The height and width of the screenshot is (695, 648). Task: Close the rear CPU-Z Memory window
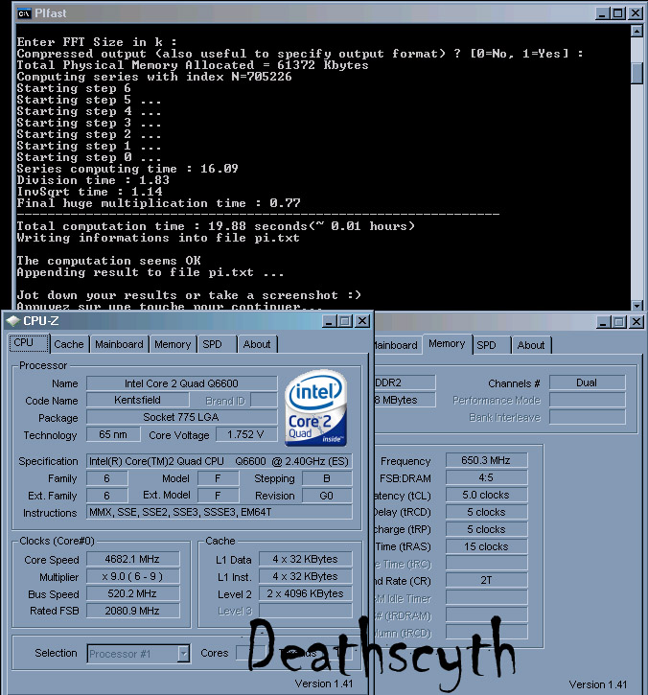pos(636,322)
